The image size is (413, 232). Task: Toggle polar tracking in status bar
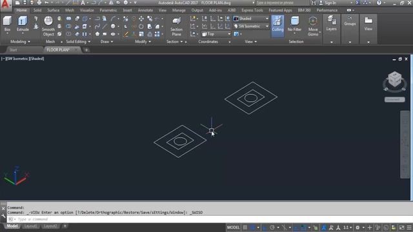pyautogui.click(x=272, y=227)
